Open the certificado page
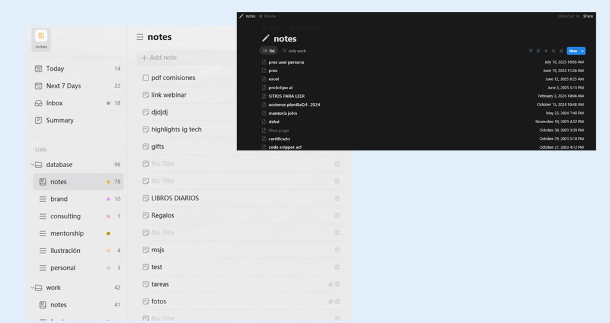The height and width of the screenshot is (323, 610). coord(279,139)
